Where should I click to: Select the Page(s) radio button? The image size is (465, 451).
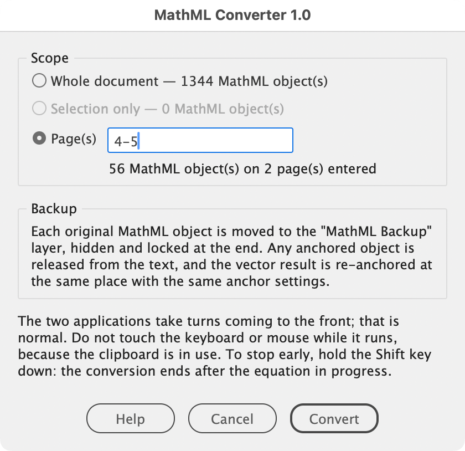click(x=39, y=139)
